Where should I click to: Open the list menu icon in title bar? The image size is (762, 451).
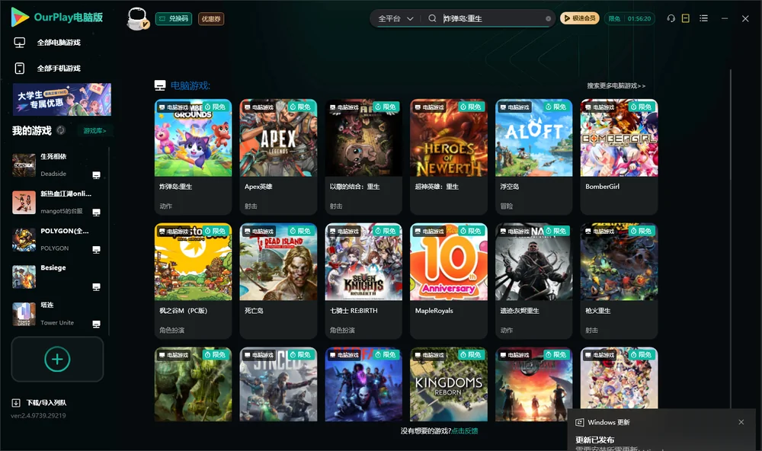pyautogui.click(x=703, y=18)
